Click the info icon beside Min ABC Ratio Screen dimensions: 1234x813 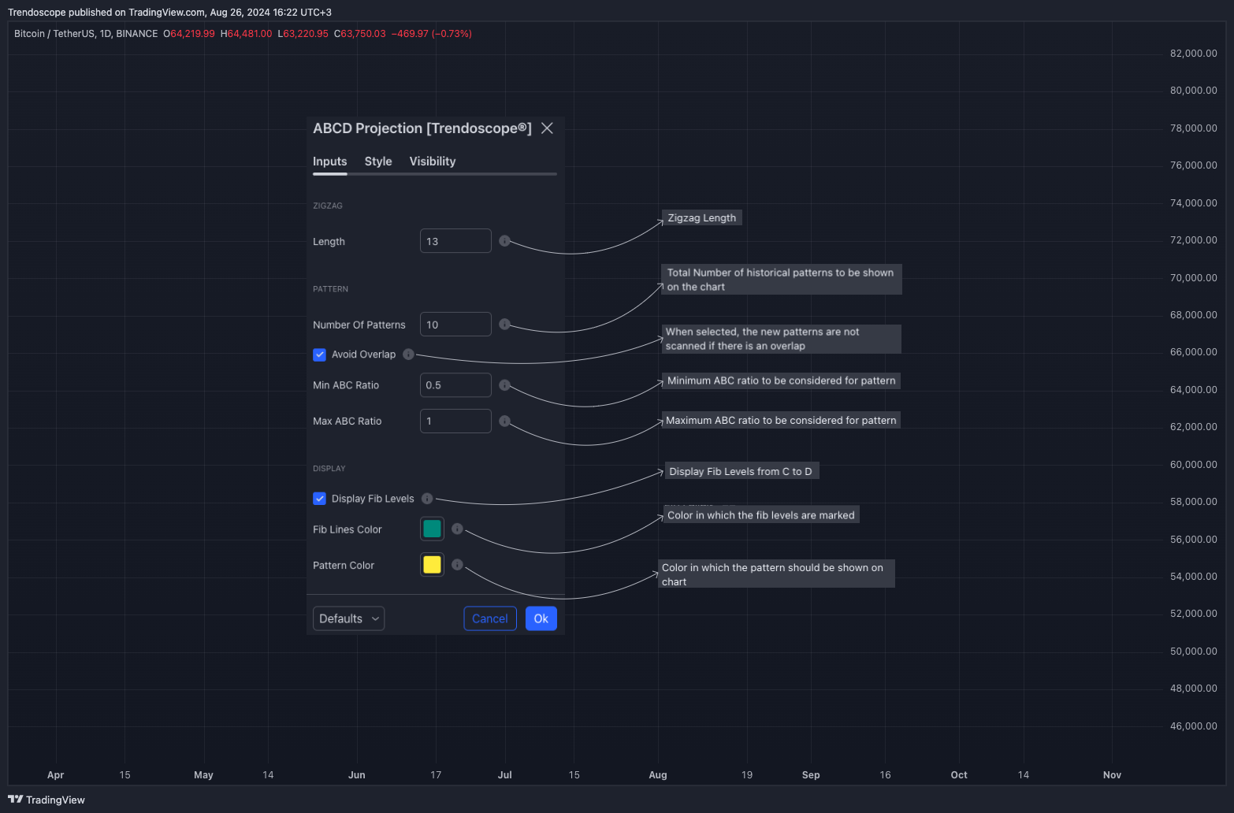(504, 385)
